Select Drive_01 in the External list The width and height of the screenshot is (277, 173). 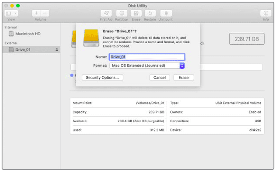23,50
